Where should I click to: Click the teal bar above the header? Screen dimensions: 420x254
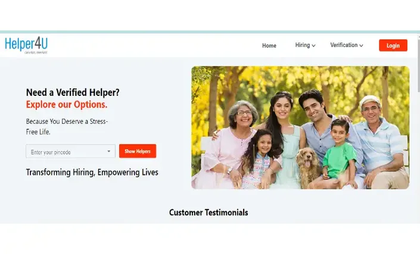pyautogui.click(x=210, y=32)
